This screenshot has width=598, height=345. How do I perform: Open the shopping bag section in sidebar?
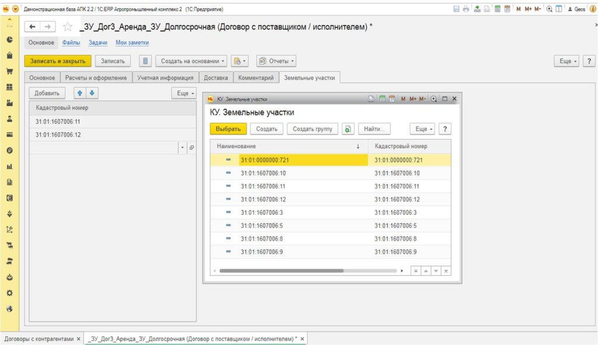point(9,55)
